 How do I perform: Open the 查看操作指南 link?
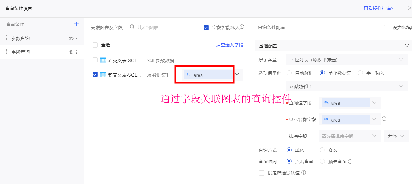[379, 8]
